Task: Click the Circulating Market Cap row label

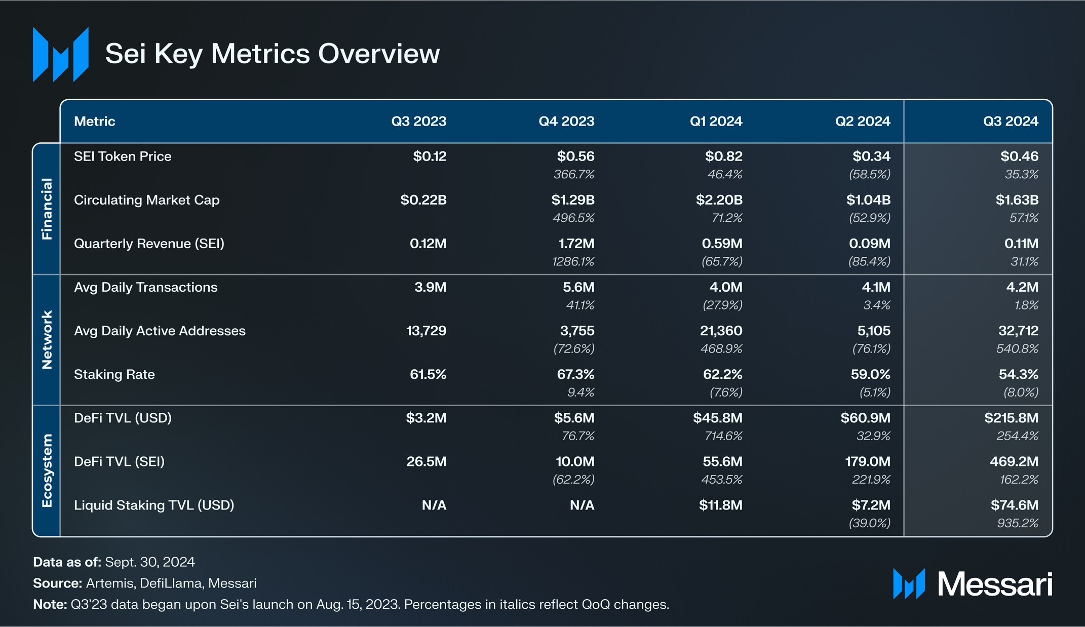Action: (x=147, y=200)
